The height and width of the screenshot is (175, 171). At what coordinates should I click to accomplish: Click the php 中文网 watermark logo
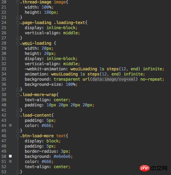coord(153,168)
